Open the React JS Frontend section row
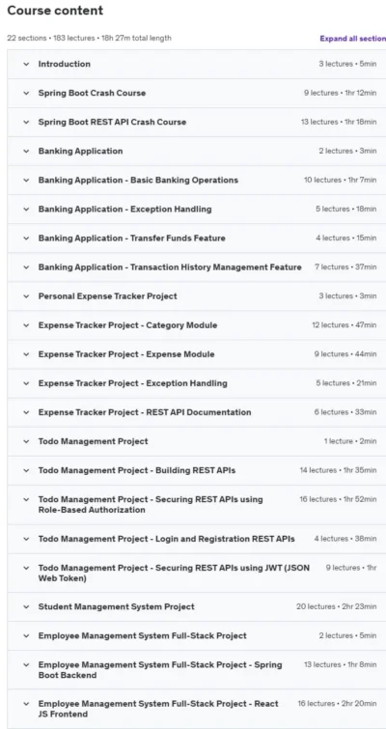386x729 pixels. pos(197,709)
